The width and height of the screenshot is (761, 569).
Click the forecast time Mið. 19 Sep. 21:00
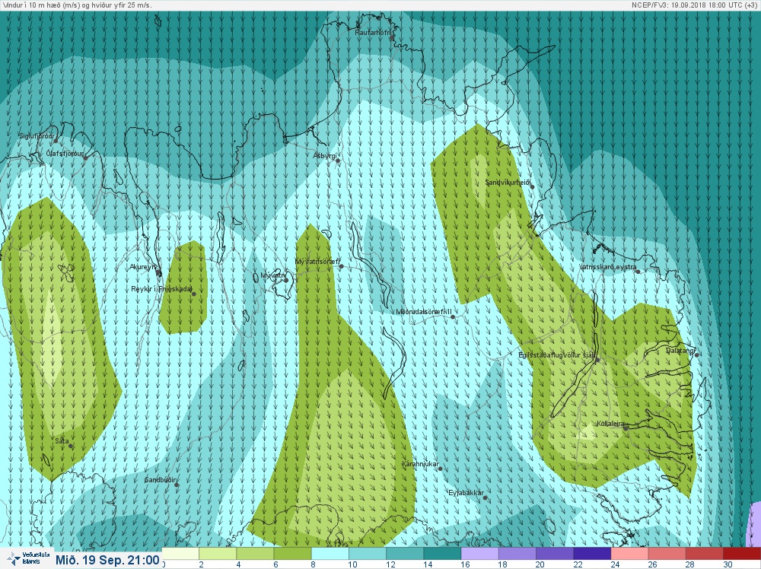pyautogui.click(x=108, y=560)
